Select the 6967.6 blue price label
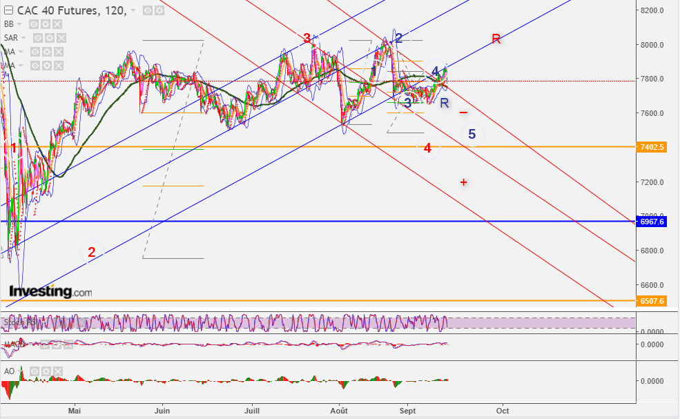This screenshot has width=680, height=419. point(652,222)
